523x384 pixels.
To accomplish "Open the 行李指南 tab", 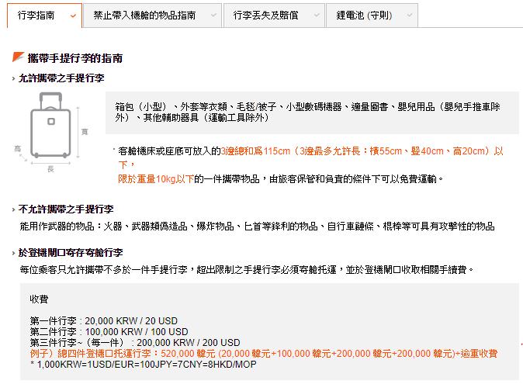I will pos(44,16).
